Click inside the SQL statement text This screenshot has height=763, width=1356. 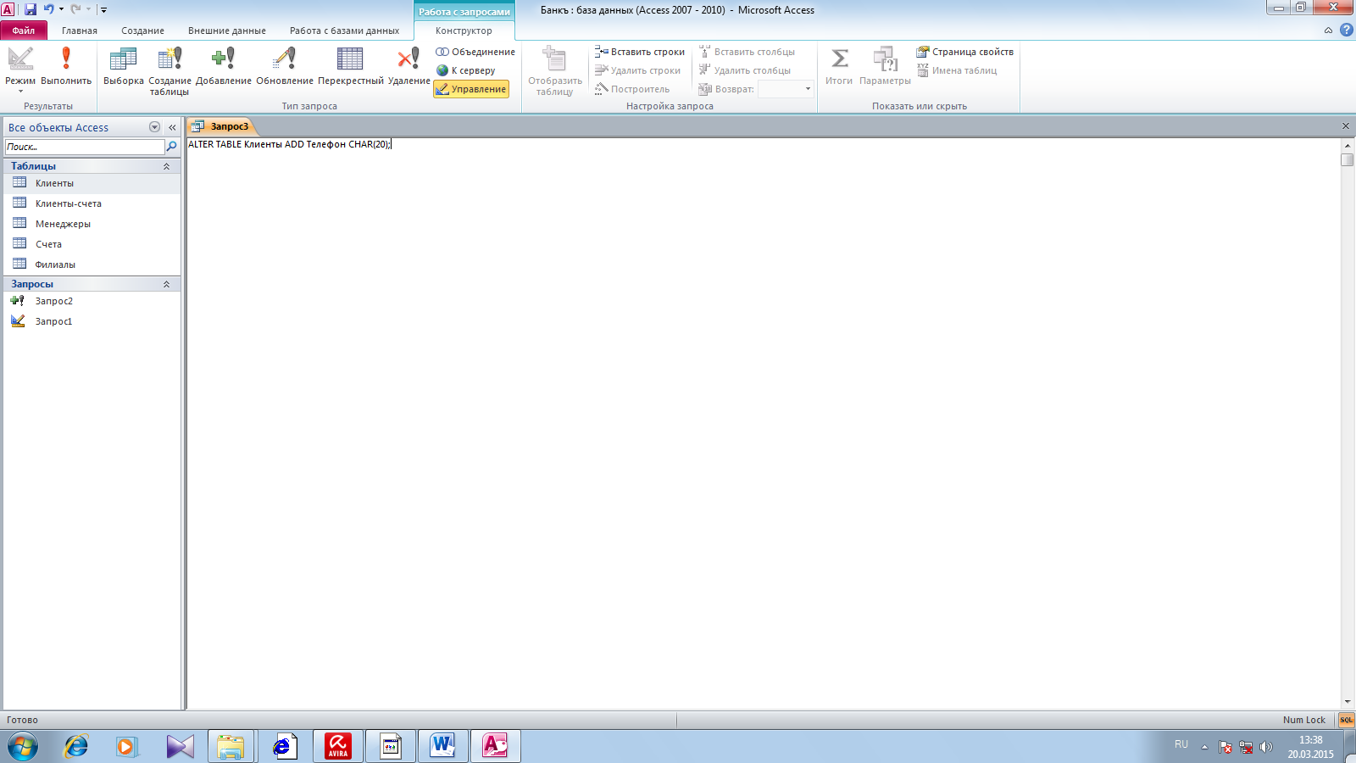[x=289, y=144]
